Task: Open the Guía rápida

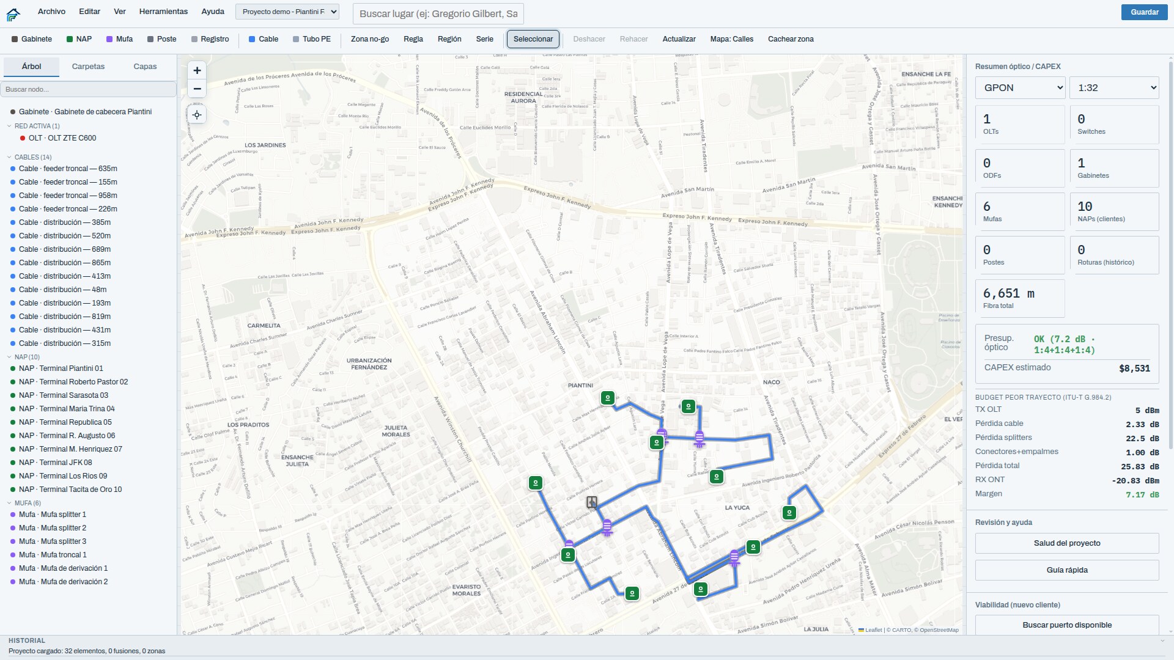Action: [x=1067, y=570]
